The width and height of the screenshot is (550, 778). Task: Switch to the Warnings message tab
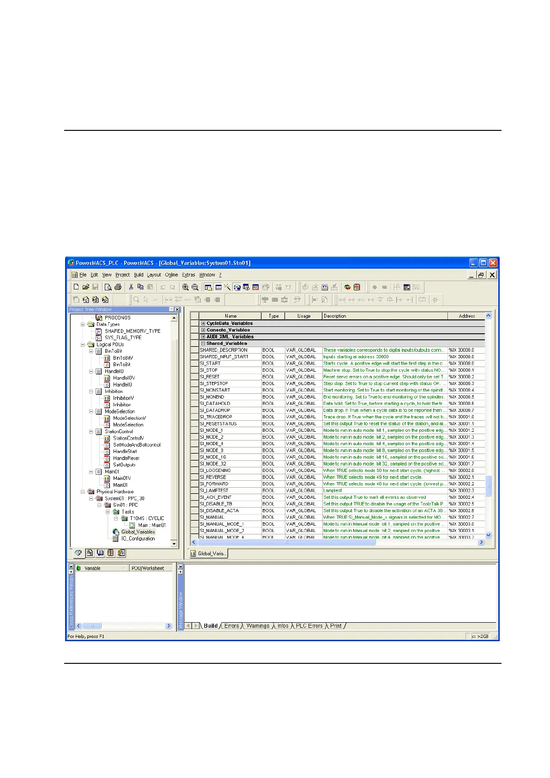258,626
